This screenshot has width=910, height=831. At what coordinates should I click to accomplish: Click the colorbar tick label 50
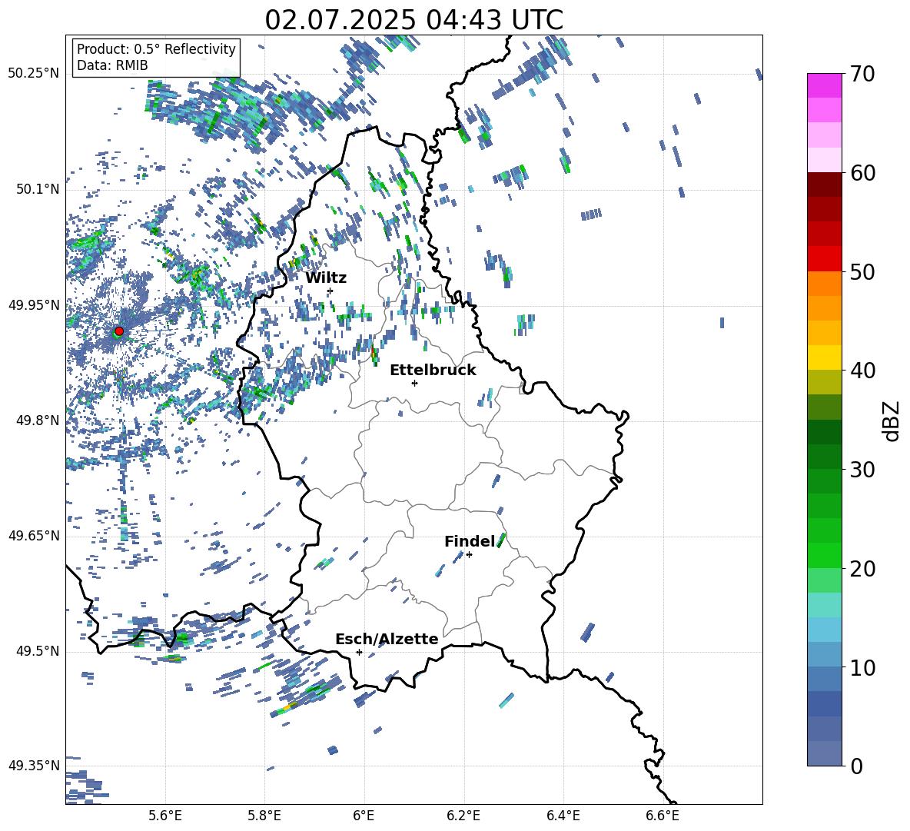(862, 271)
